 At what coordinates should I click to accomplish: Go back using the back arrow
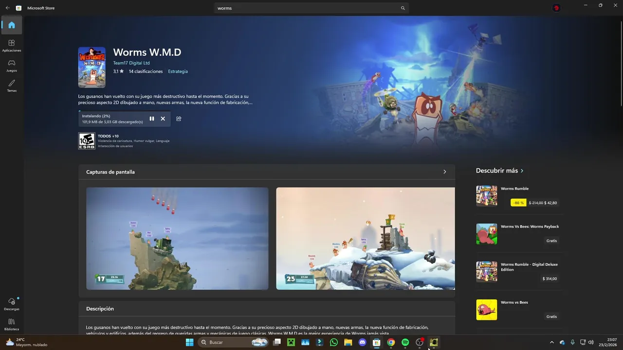[x=7, y=8]
